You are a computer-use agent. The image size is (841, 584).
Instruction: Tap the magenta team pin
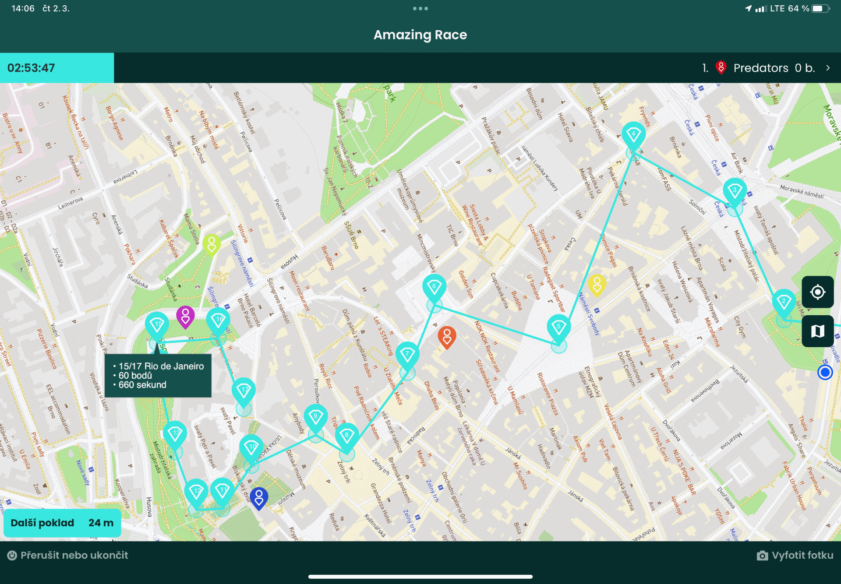(186, 317)
